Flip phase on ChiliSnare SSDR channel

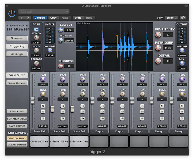click(63, 119)
